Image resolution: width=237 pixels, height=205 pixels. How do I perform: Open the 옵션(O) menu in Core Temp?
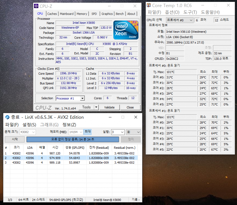pyautogui.click(x=172, y=12)
